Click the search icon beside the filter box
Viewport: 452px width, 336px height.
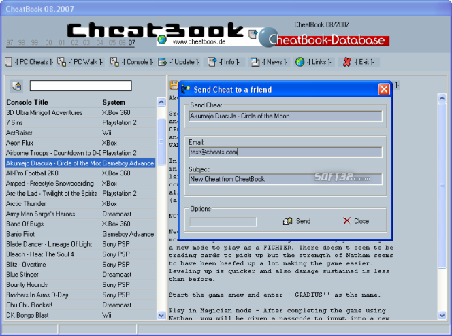click(16, 86)
